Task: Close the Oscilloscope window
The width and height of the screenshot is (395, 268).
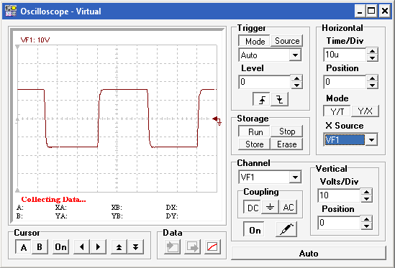Action: pyautogui.click(x=385, y=11)
